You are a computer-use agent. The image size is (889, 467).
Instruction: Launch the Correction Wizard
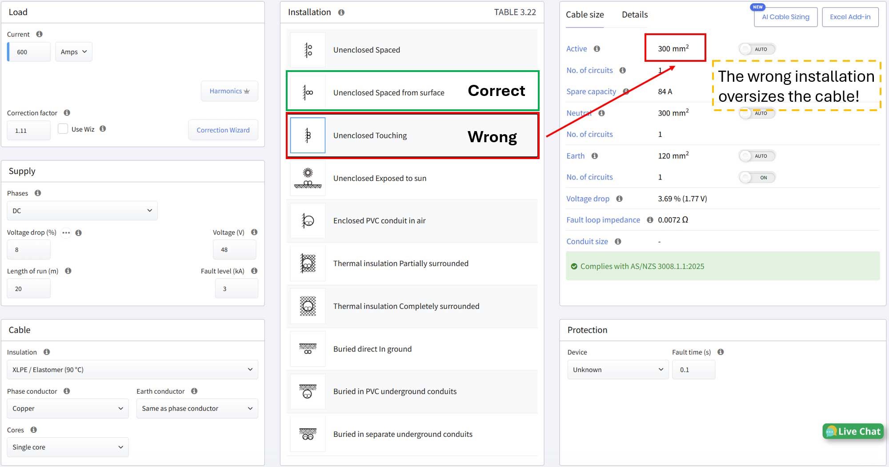(223, 130)
